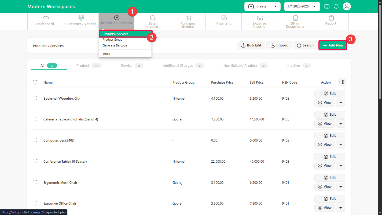The image size is (382, 215).
Task: Select the Ergonomic Mesh Chair checkbox
Action: [35, 182]
